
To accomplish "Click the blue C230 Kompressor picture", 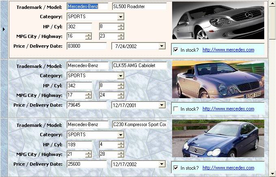I will tap(218, 138).
